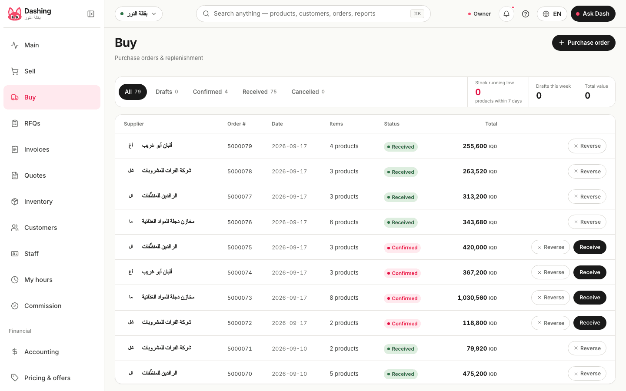Click the Owner role indicator

(x=479, y=14)
